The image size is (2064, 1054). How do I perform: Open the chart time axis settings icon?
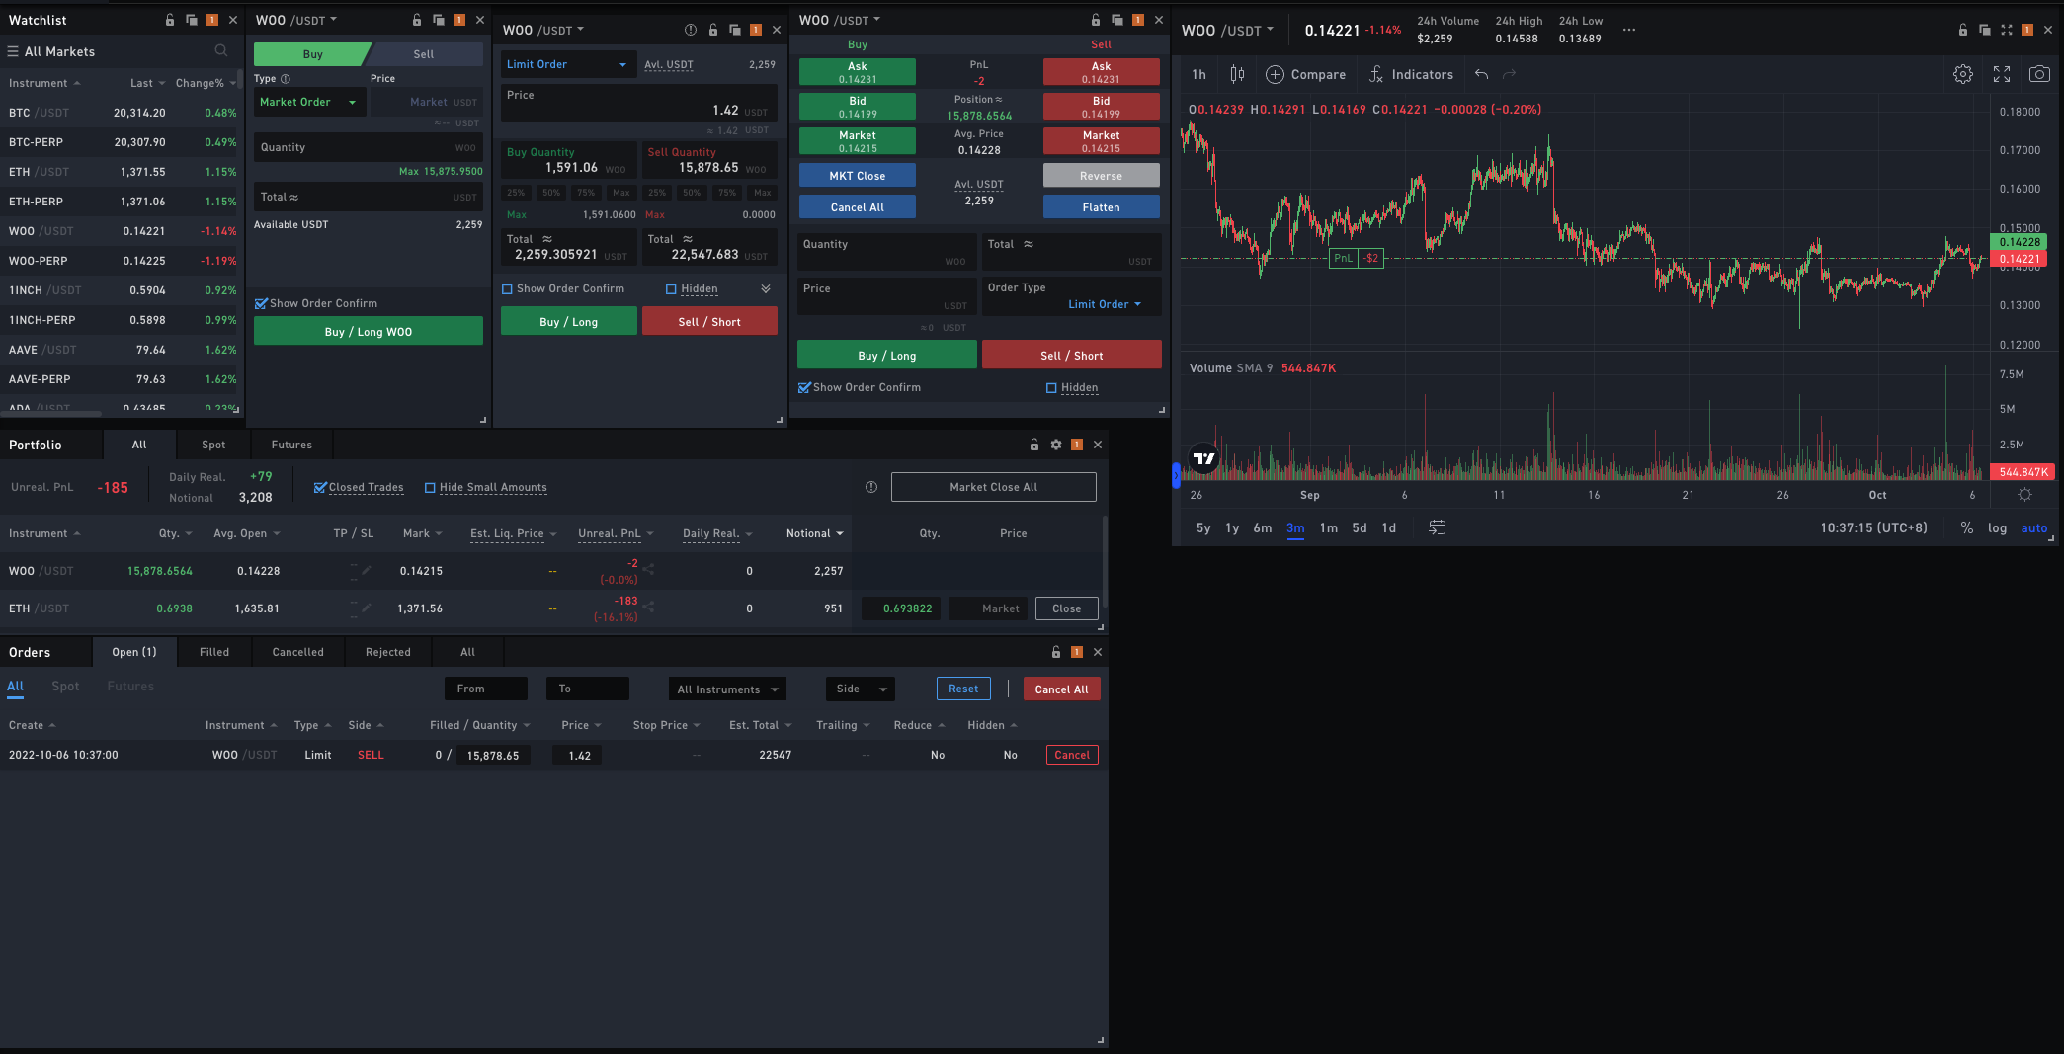coord(2024,495)
